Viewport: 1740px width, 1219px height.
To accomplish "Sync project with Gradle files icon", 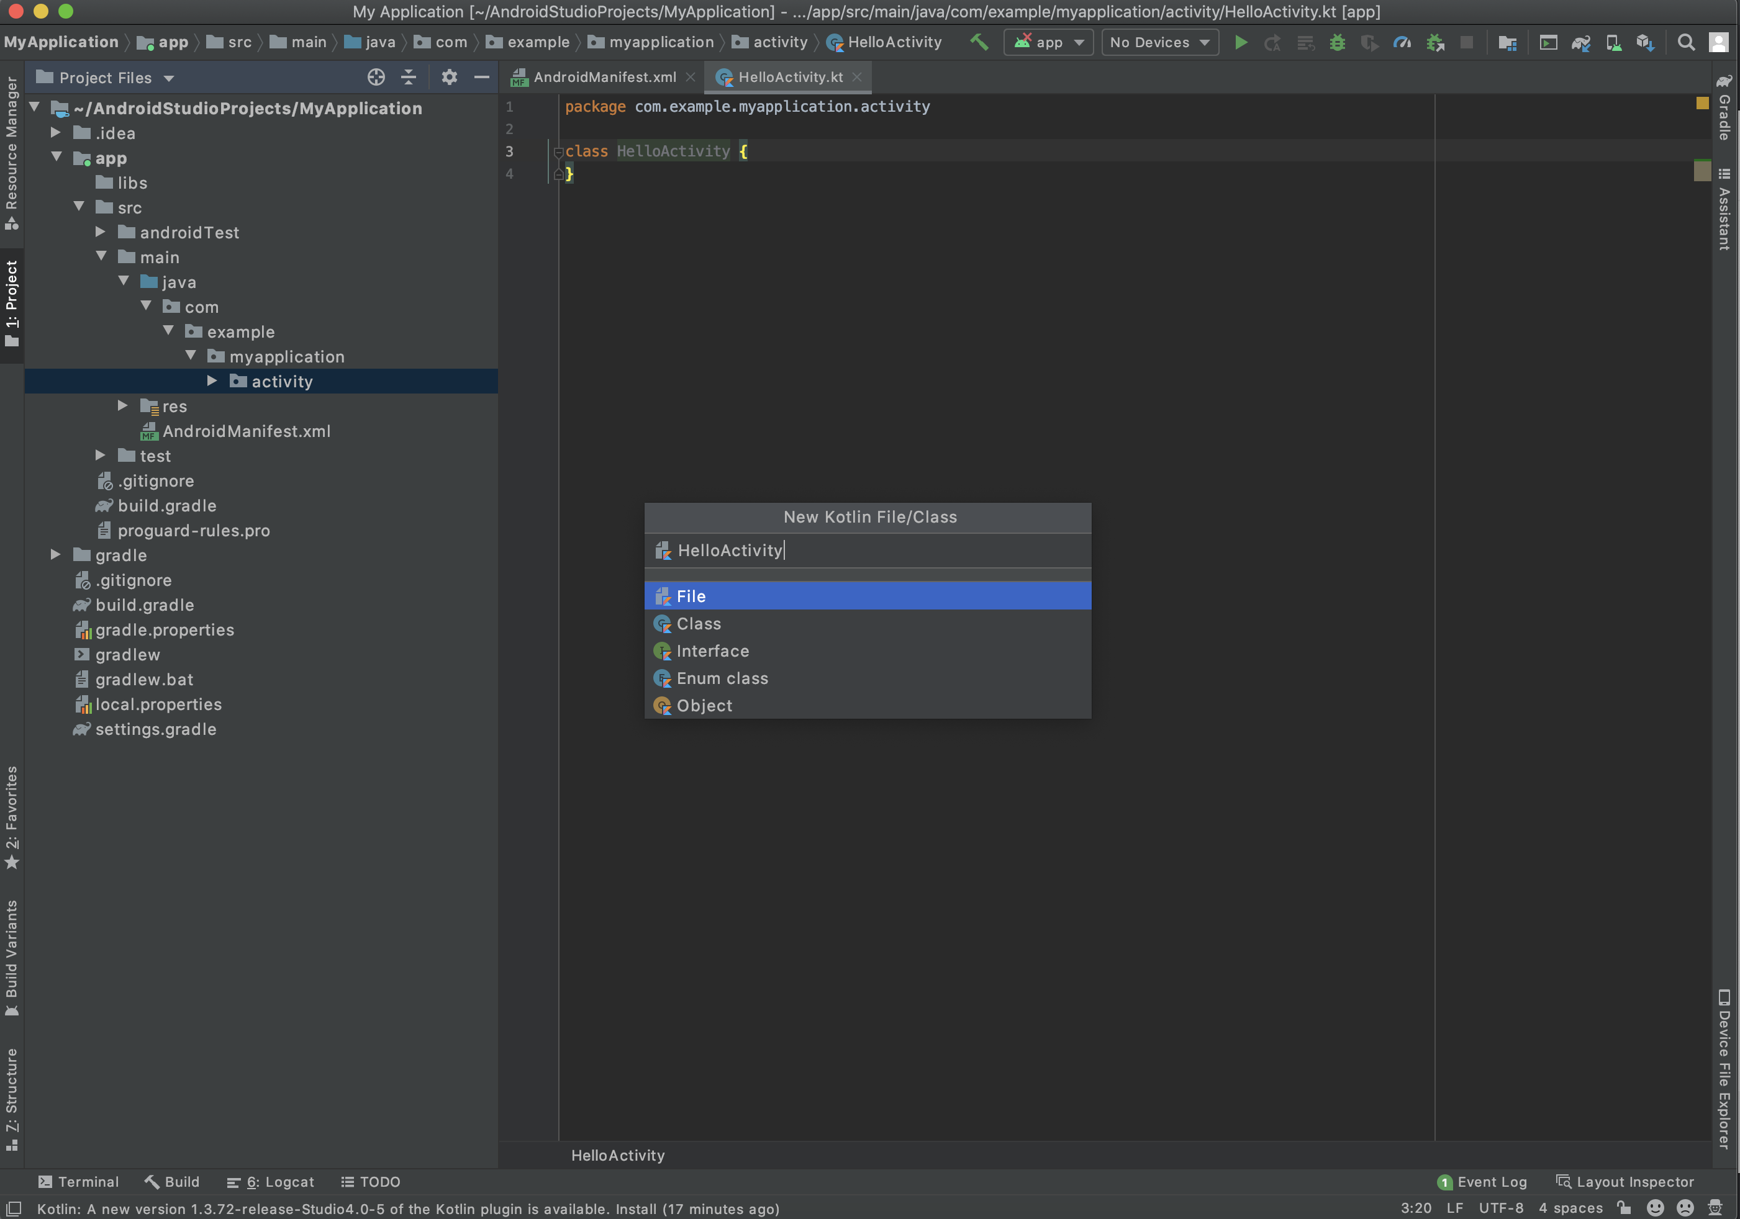I will pyautogui.click(x=1580, y=42).
